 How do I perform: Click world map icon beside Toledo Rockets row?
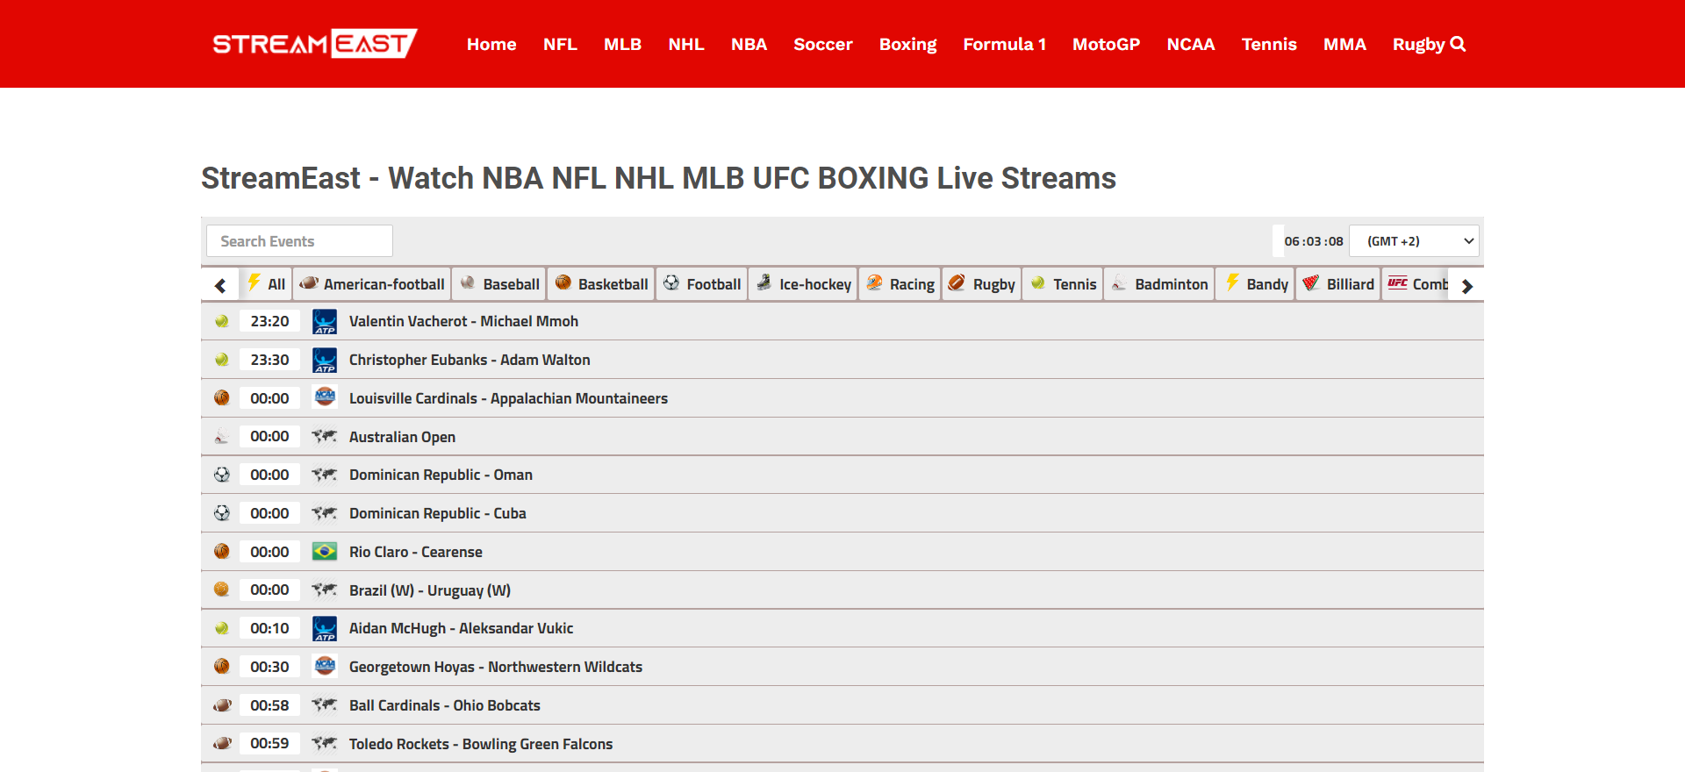coord(325,743)
